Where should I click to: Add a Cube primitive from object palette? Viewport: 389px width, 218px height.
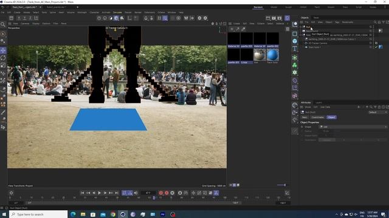pyautogui.click(x=295, y=41)
